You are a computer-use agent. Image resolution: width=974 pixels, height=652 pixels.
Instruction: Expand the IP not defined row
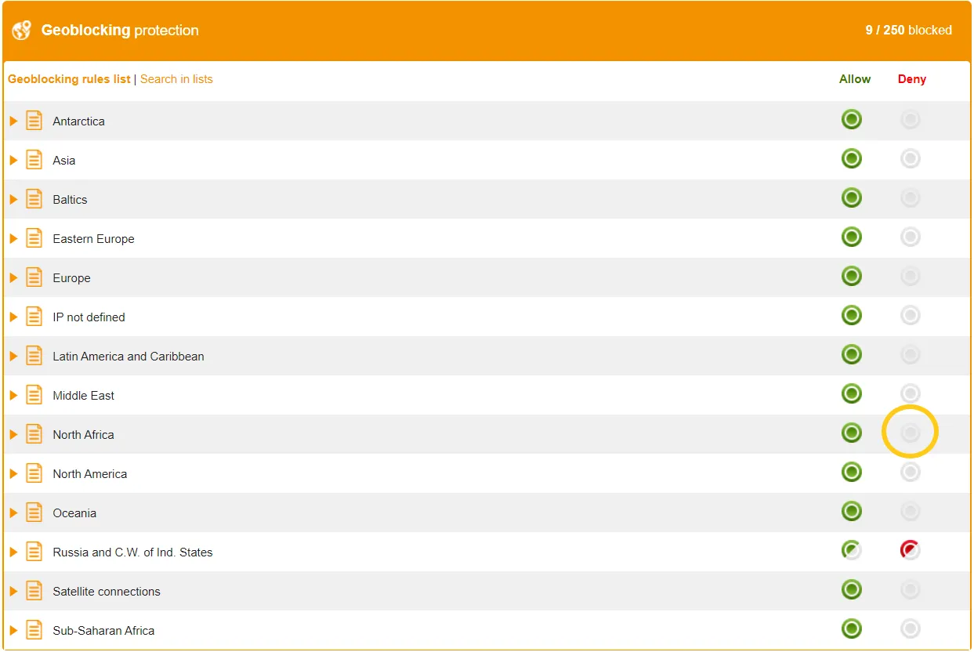click(13, 317)
